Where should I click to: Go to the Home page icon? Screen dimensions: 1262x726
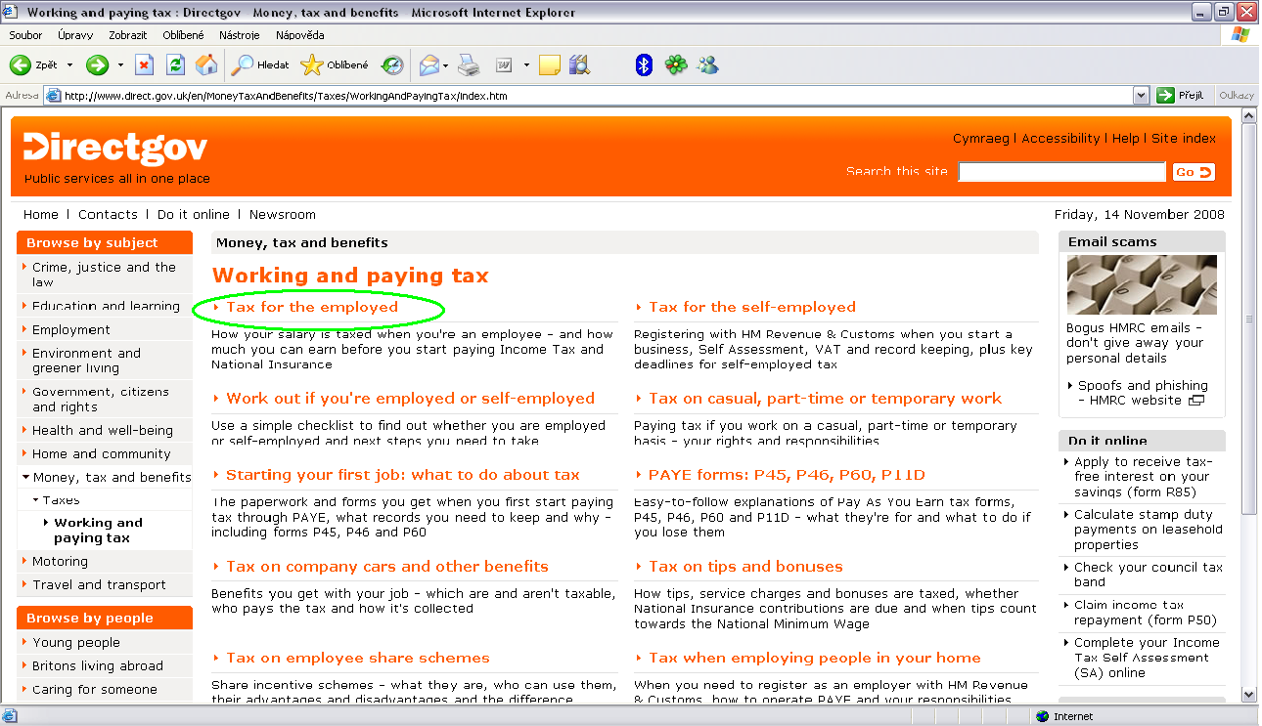(206, 65)
